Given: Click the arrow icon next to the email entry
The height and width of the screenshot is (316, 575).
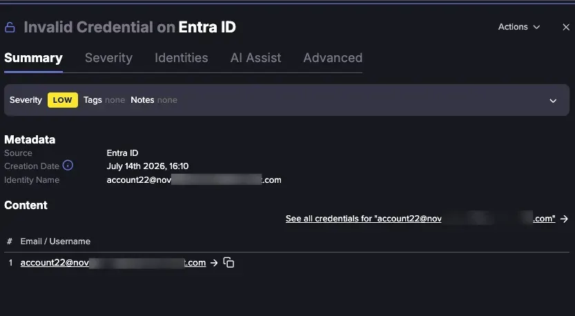Looking at the screenshot, I should (214, 263).
